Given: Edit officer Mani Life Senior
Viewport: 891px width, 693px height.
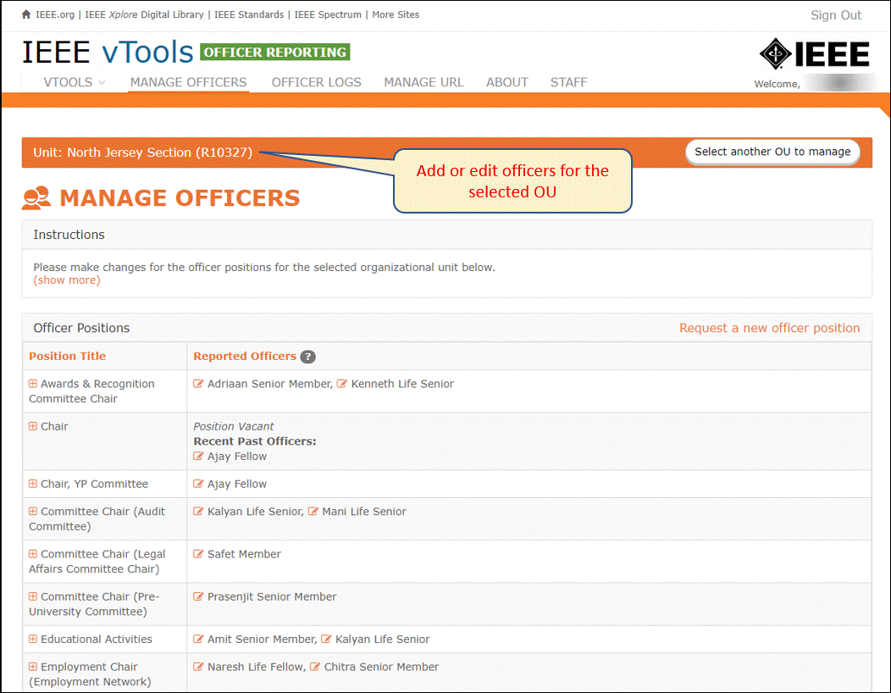Looking at the screenshot, I should coord(313,511).
